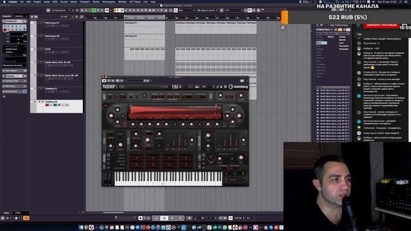This screenshot has height=231, width=411.
Task: Open the Inspector settings gear
Action: coord(4,96)
